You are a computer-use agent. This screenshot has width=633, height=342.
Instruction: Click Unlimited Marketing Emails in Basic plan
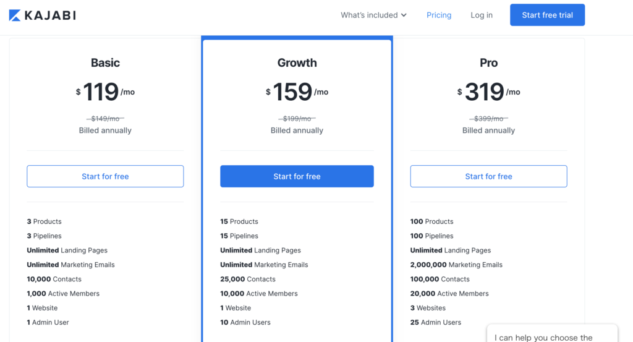pyautogui.click(x=70, y=265)
